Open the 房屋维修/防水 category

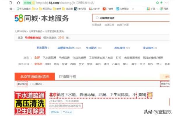pyautogui.click(x=66, y=48)
